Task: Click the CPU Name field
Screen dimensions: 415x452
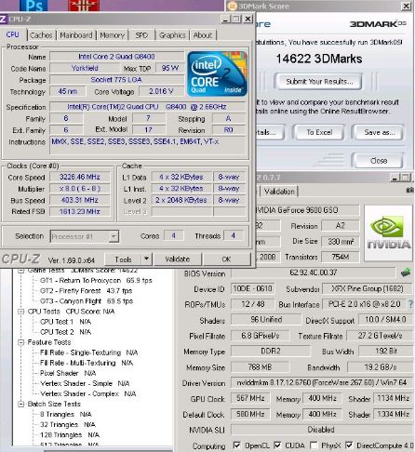Action: [x=116, y=57]
